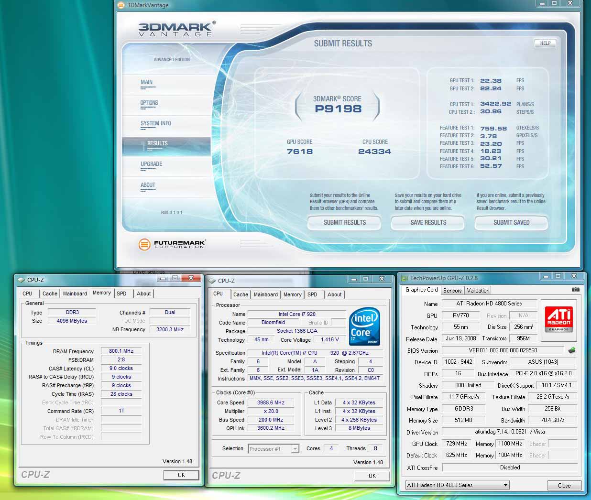Click the QPI Link value 3600.2 MHz
Screen dimensions: 591x500
271,429
